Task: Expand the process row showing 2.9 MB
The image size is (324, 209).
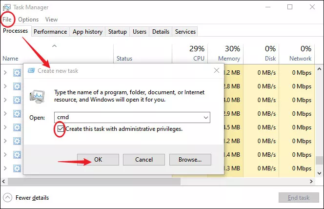Action: pyautogui.click(x=5, y=113)
